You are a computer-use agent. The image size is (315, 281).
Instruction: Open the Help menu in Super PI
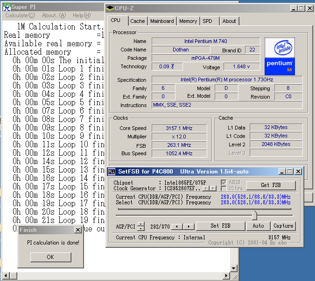[82, 15]
